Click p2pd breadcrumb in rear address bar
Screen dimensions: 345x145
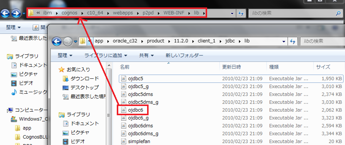click(x=148, y=13)
